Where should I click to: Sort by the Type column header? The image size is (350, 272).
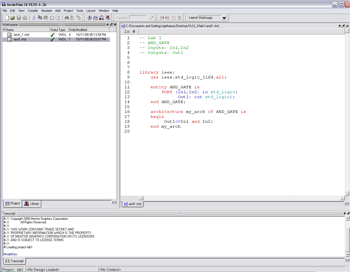pyautogui.click(x=63, y=30)
